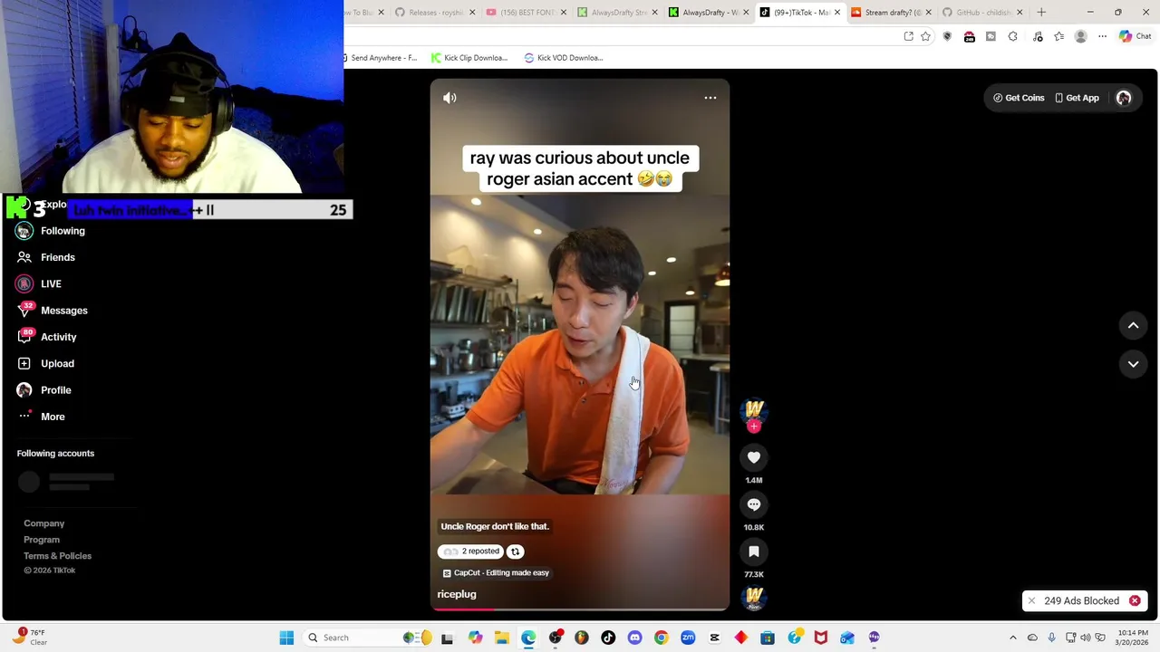Click the CapCut Editing made easy link
Screen dimensions: 1160x652
coord(496,573)
